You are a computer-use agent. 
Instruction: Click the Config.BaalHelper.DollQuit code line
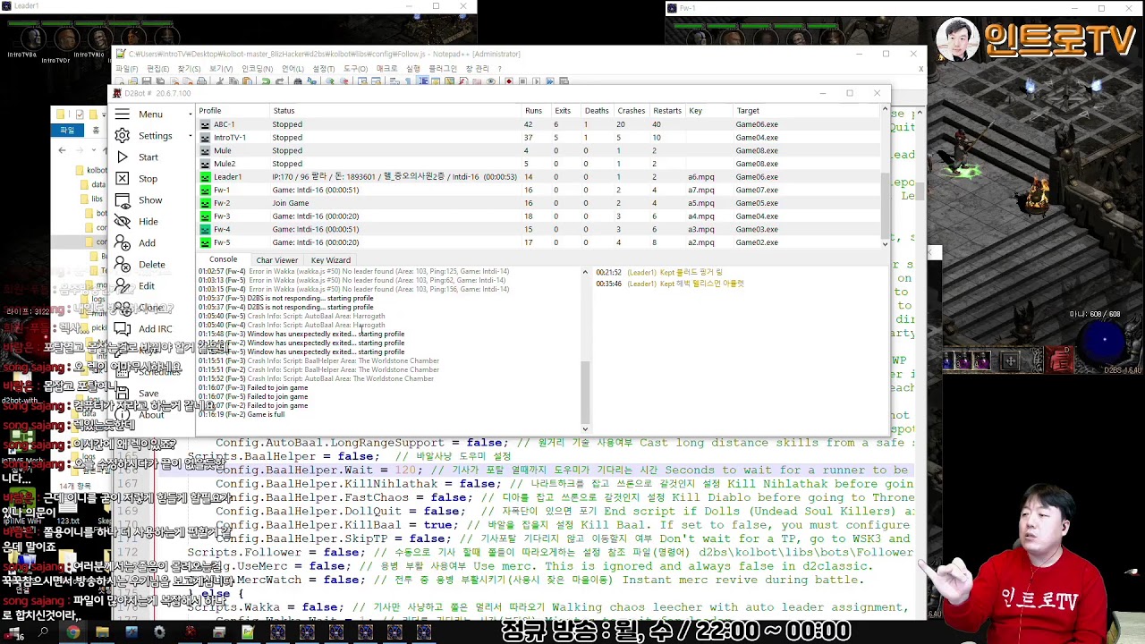[564, 512]
